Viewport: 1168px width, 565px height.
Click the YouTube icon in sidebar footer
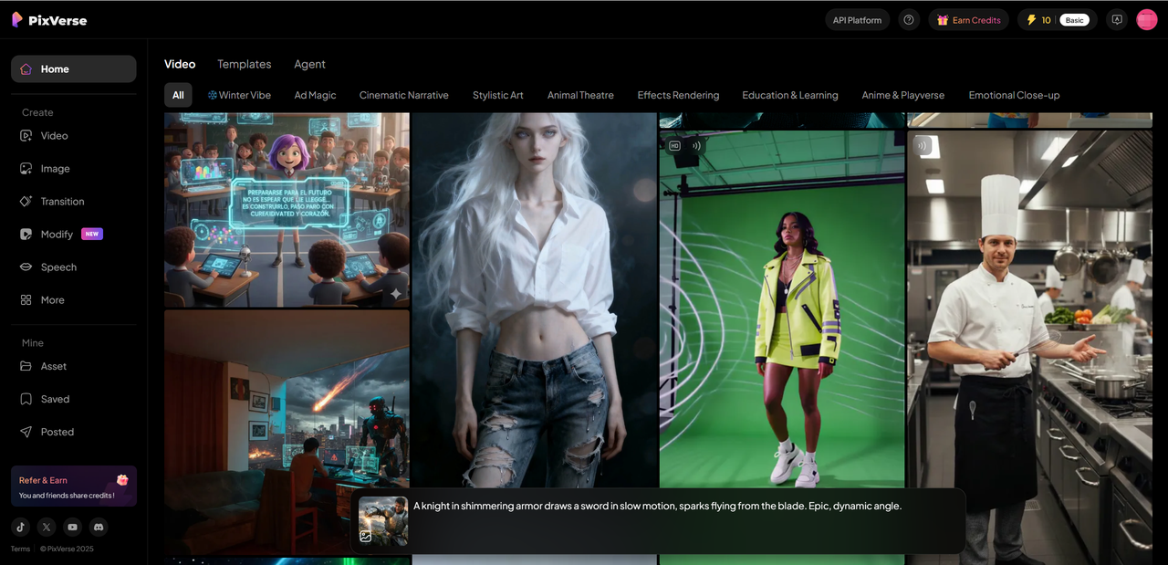tap(72, 527)
